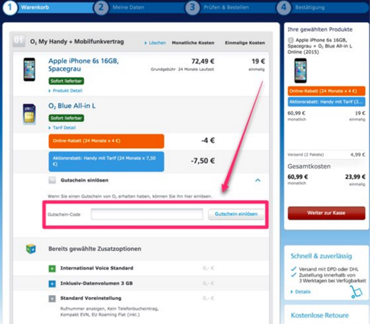
Task: Click the Zusatzoptionen cube icon
Action: [31, 248]
